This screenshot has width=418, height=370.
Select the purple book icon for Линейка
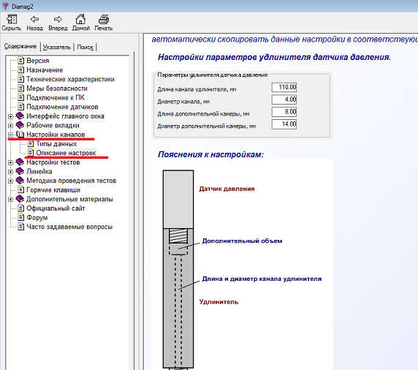tap(20, 171)
